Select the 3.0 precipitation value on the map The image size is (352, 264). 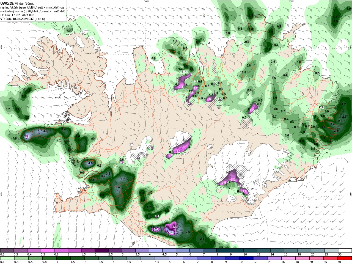tap(332, 124)
